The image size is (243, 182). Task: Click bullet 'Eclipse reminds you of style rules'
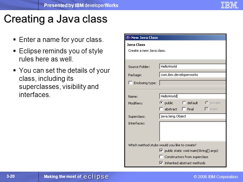pyautogui.click(x=61, y=55)
